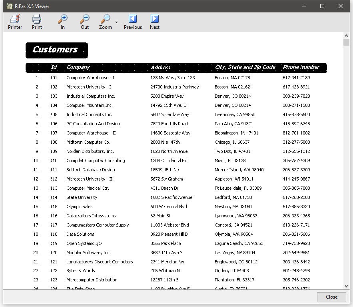Click Lanufacturers Discount Computers company cell

pos(100,262)
